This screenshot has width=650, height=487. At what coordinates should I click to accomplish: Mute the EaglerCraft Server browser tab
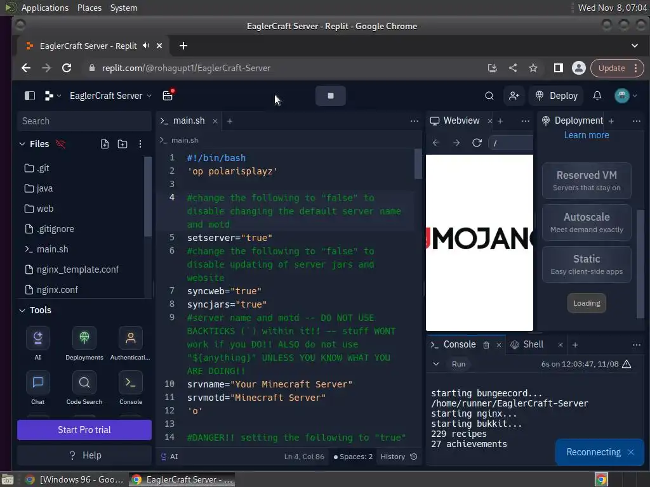pyautogui.click(x=146, y=46)
